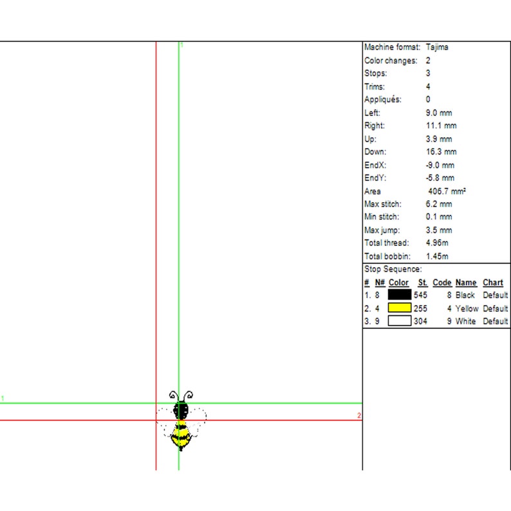Click the Down value '16.3 mm'

[x=441, y=152]
